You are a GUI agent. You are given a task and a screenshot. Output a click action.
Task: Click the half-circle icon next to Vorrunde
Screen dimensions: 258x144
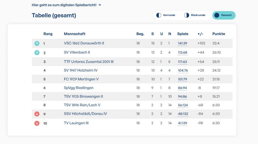(159, 15)
